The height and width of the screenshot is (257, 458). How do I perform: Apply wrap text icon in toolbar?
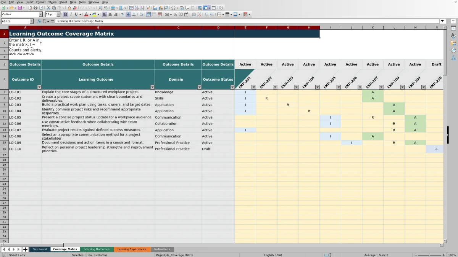click(x=141, y=14)
